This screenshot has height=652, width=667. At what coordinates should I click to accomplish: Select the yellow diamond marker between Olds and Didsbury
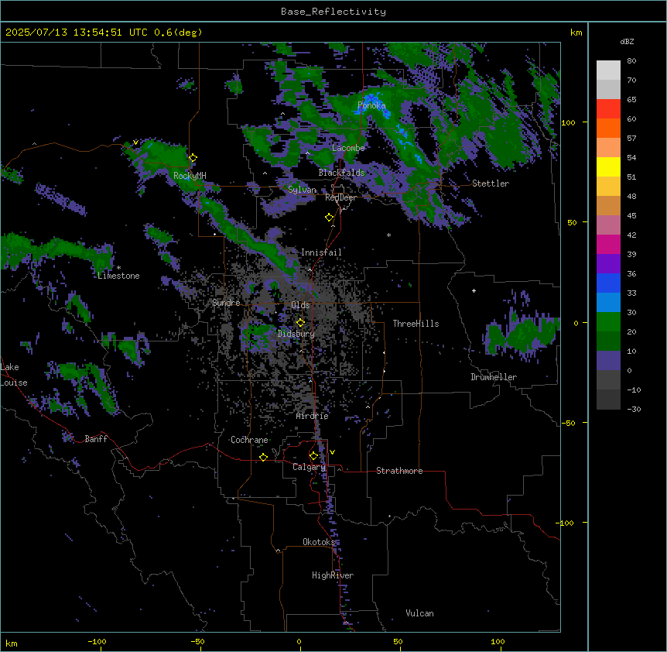point(300,322)
